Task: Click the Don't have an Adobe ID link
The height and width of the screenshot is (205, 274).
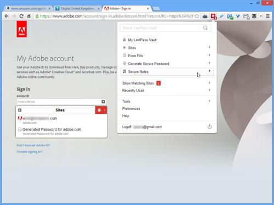Action: 33,145
